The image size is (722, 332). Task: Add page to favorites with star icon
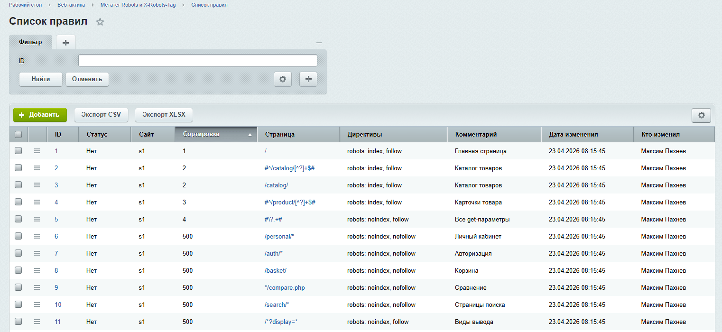100,22
